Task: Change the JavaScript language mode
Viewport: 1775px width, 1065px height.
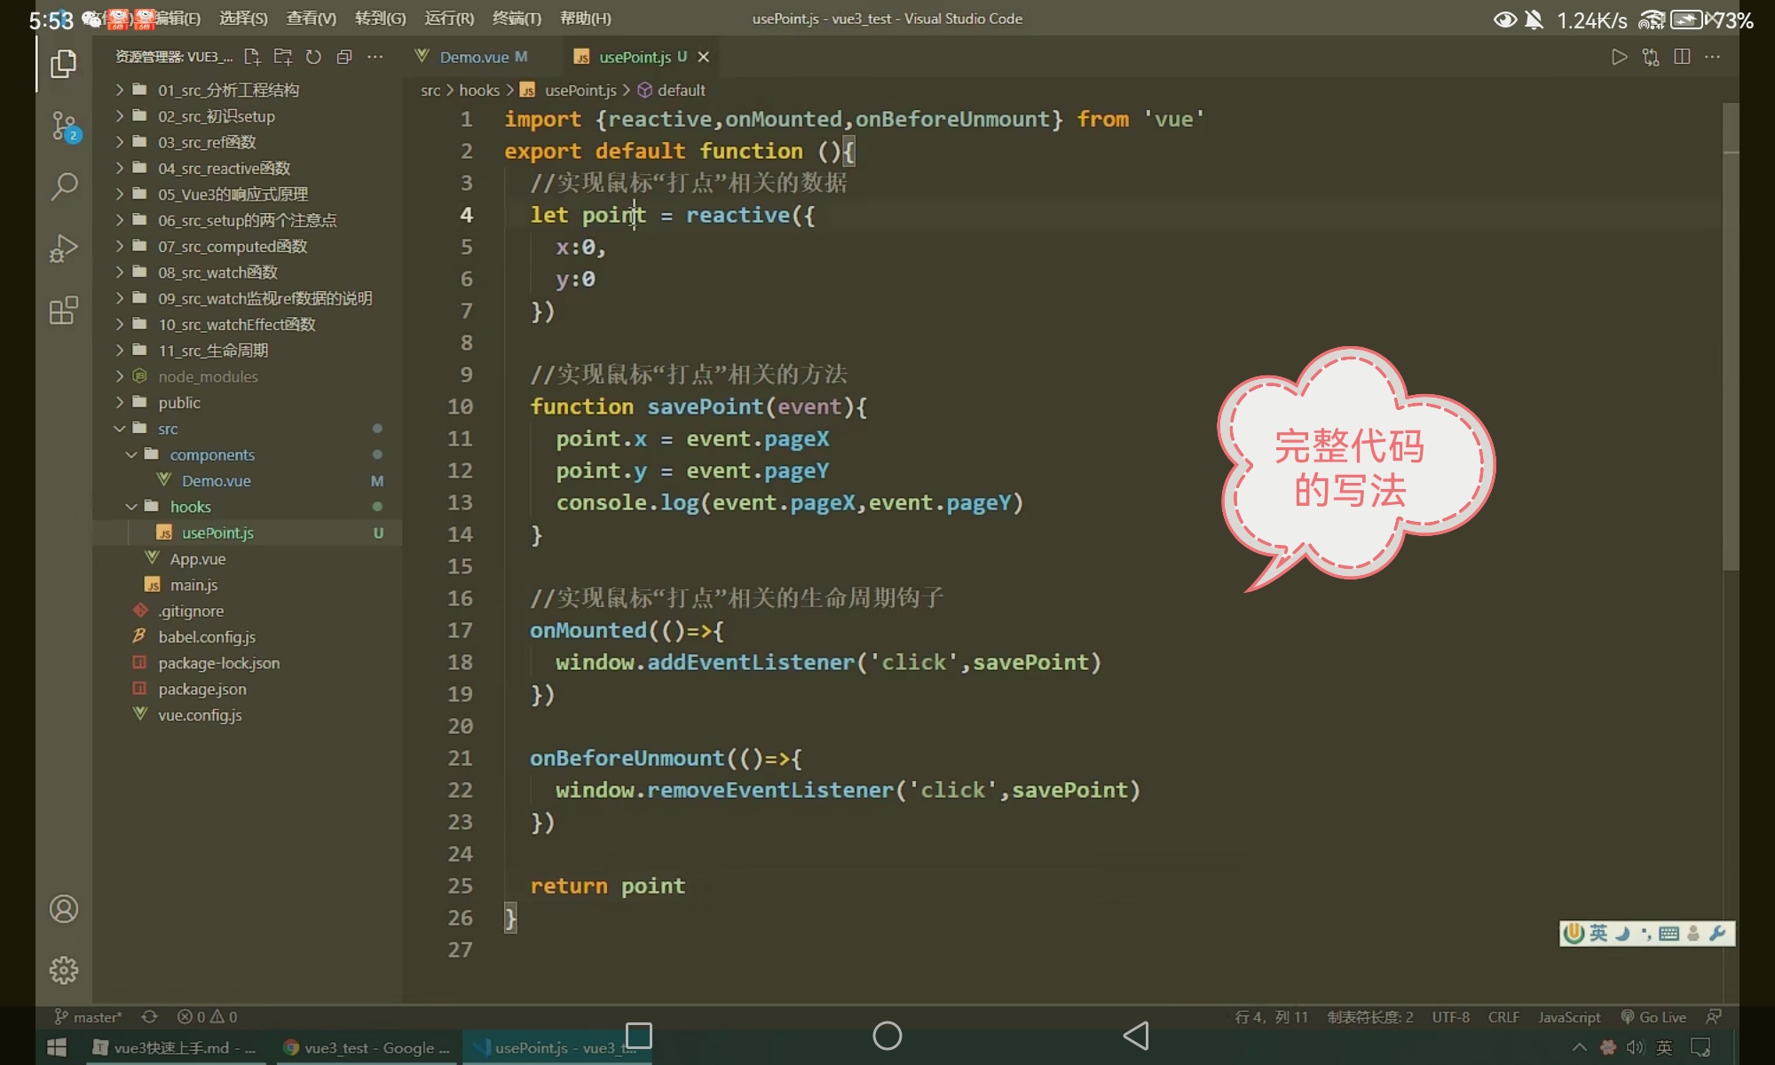Action: (1568, 1017)
